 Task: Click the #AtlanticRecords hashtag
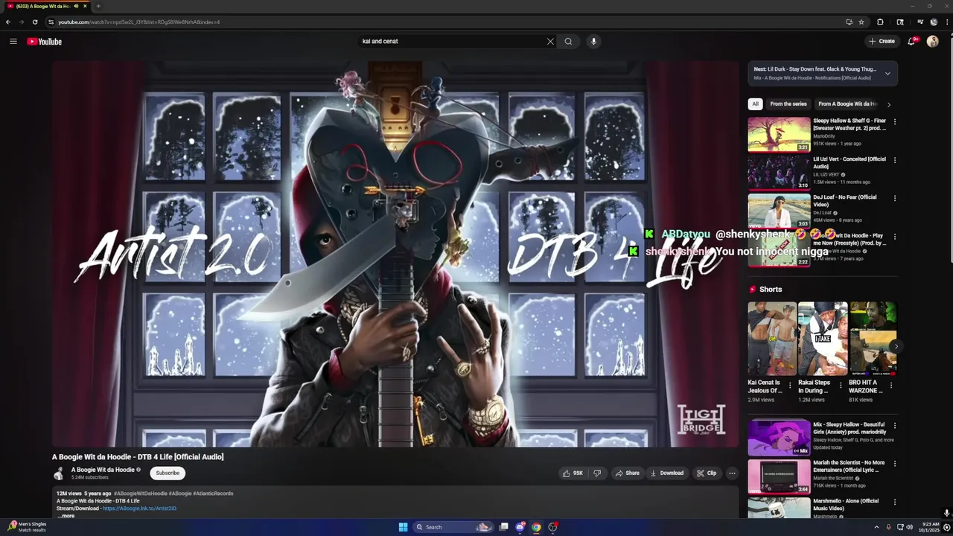[214, 494]
